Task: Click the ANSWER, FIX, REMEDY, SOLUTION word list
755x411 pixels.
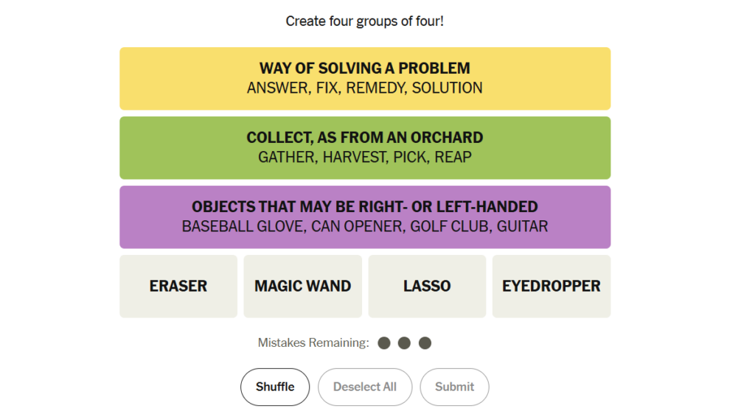Action: coord(365,88)
